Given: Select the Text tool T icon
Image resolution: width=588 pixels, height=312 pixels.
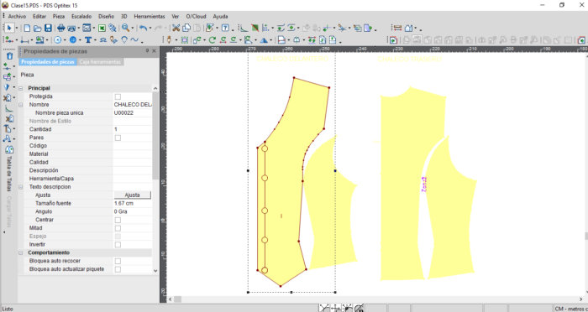Looking at the screenshot, I should click(x=87, y=39).
